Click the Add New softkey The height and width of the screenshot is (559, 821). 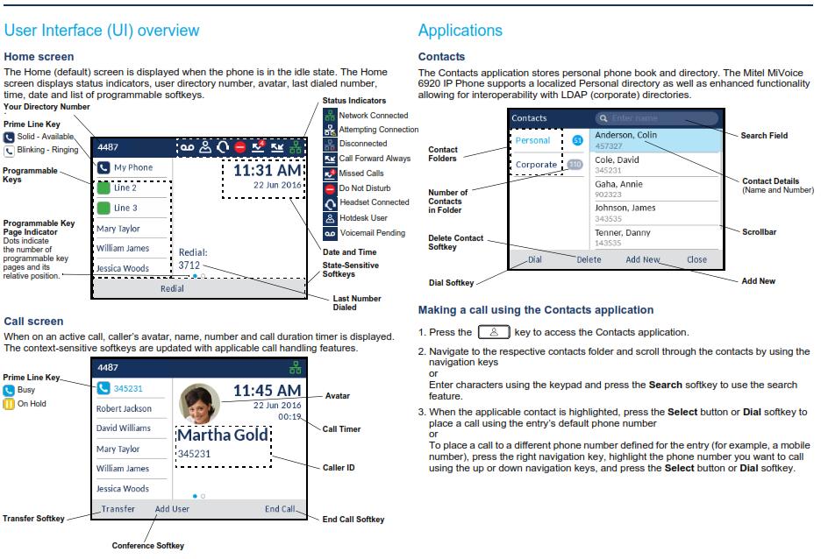643,259
